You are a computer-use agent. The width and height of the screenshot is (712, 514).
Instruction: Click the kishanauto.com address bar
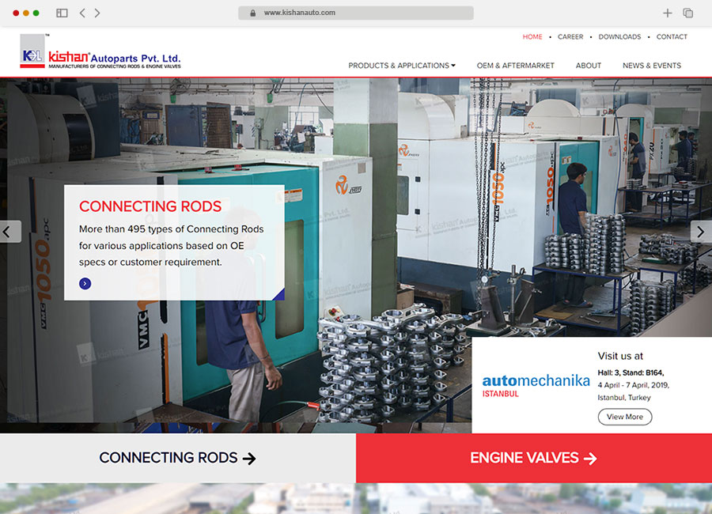pyautogui.click(x=356, y=13)
